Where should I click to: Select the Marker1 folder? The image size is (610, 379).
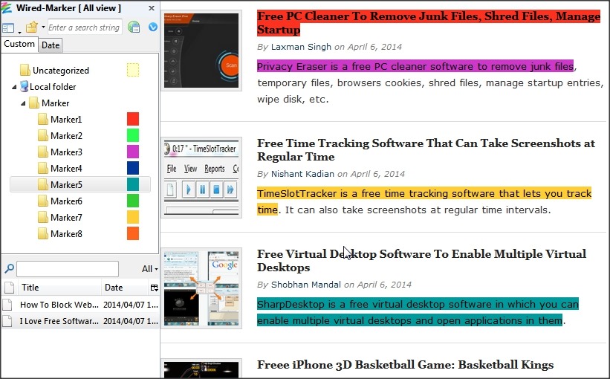click(66, 120)
